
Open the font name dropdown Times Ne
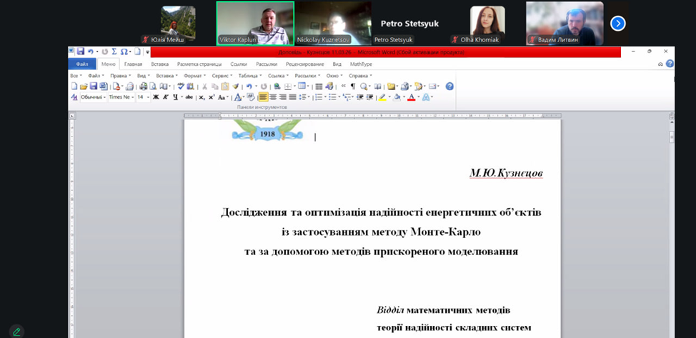click(120, 97)
